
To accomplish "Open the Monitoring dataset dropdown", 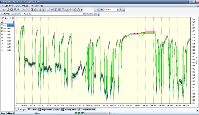I will [84, 14].
